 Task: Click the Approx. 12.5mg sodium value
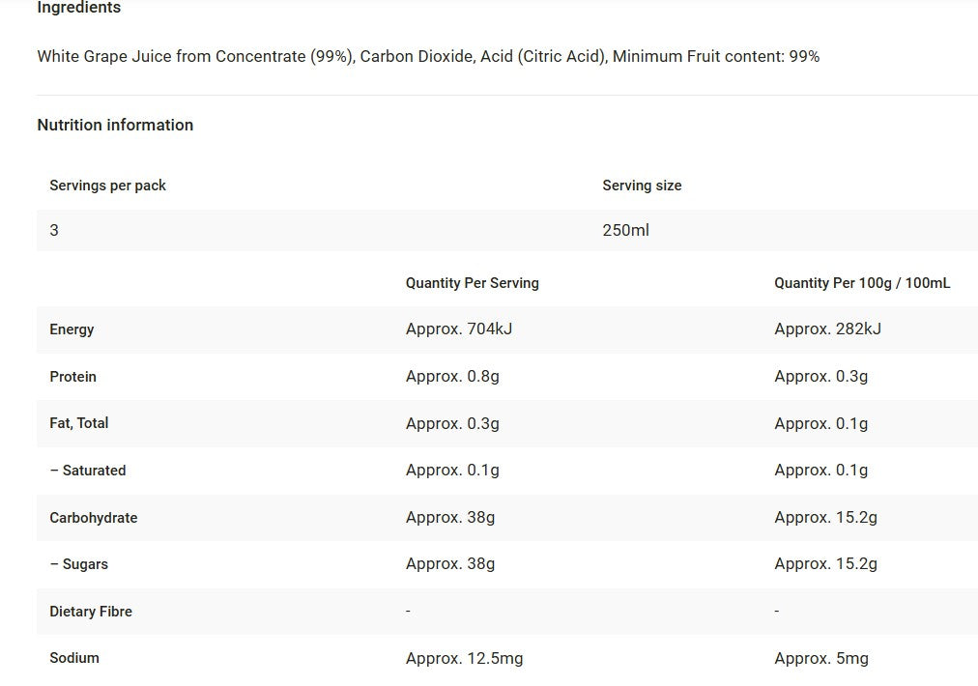[x=464, y=658]
